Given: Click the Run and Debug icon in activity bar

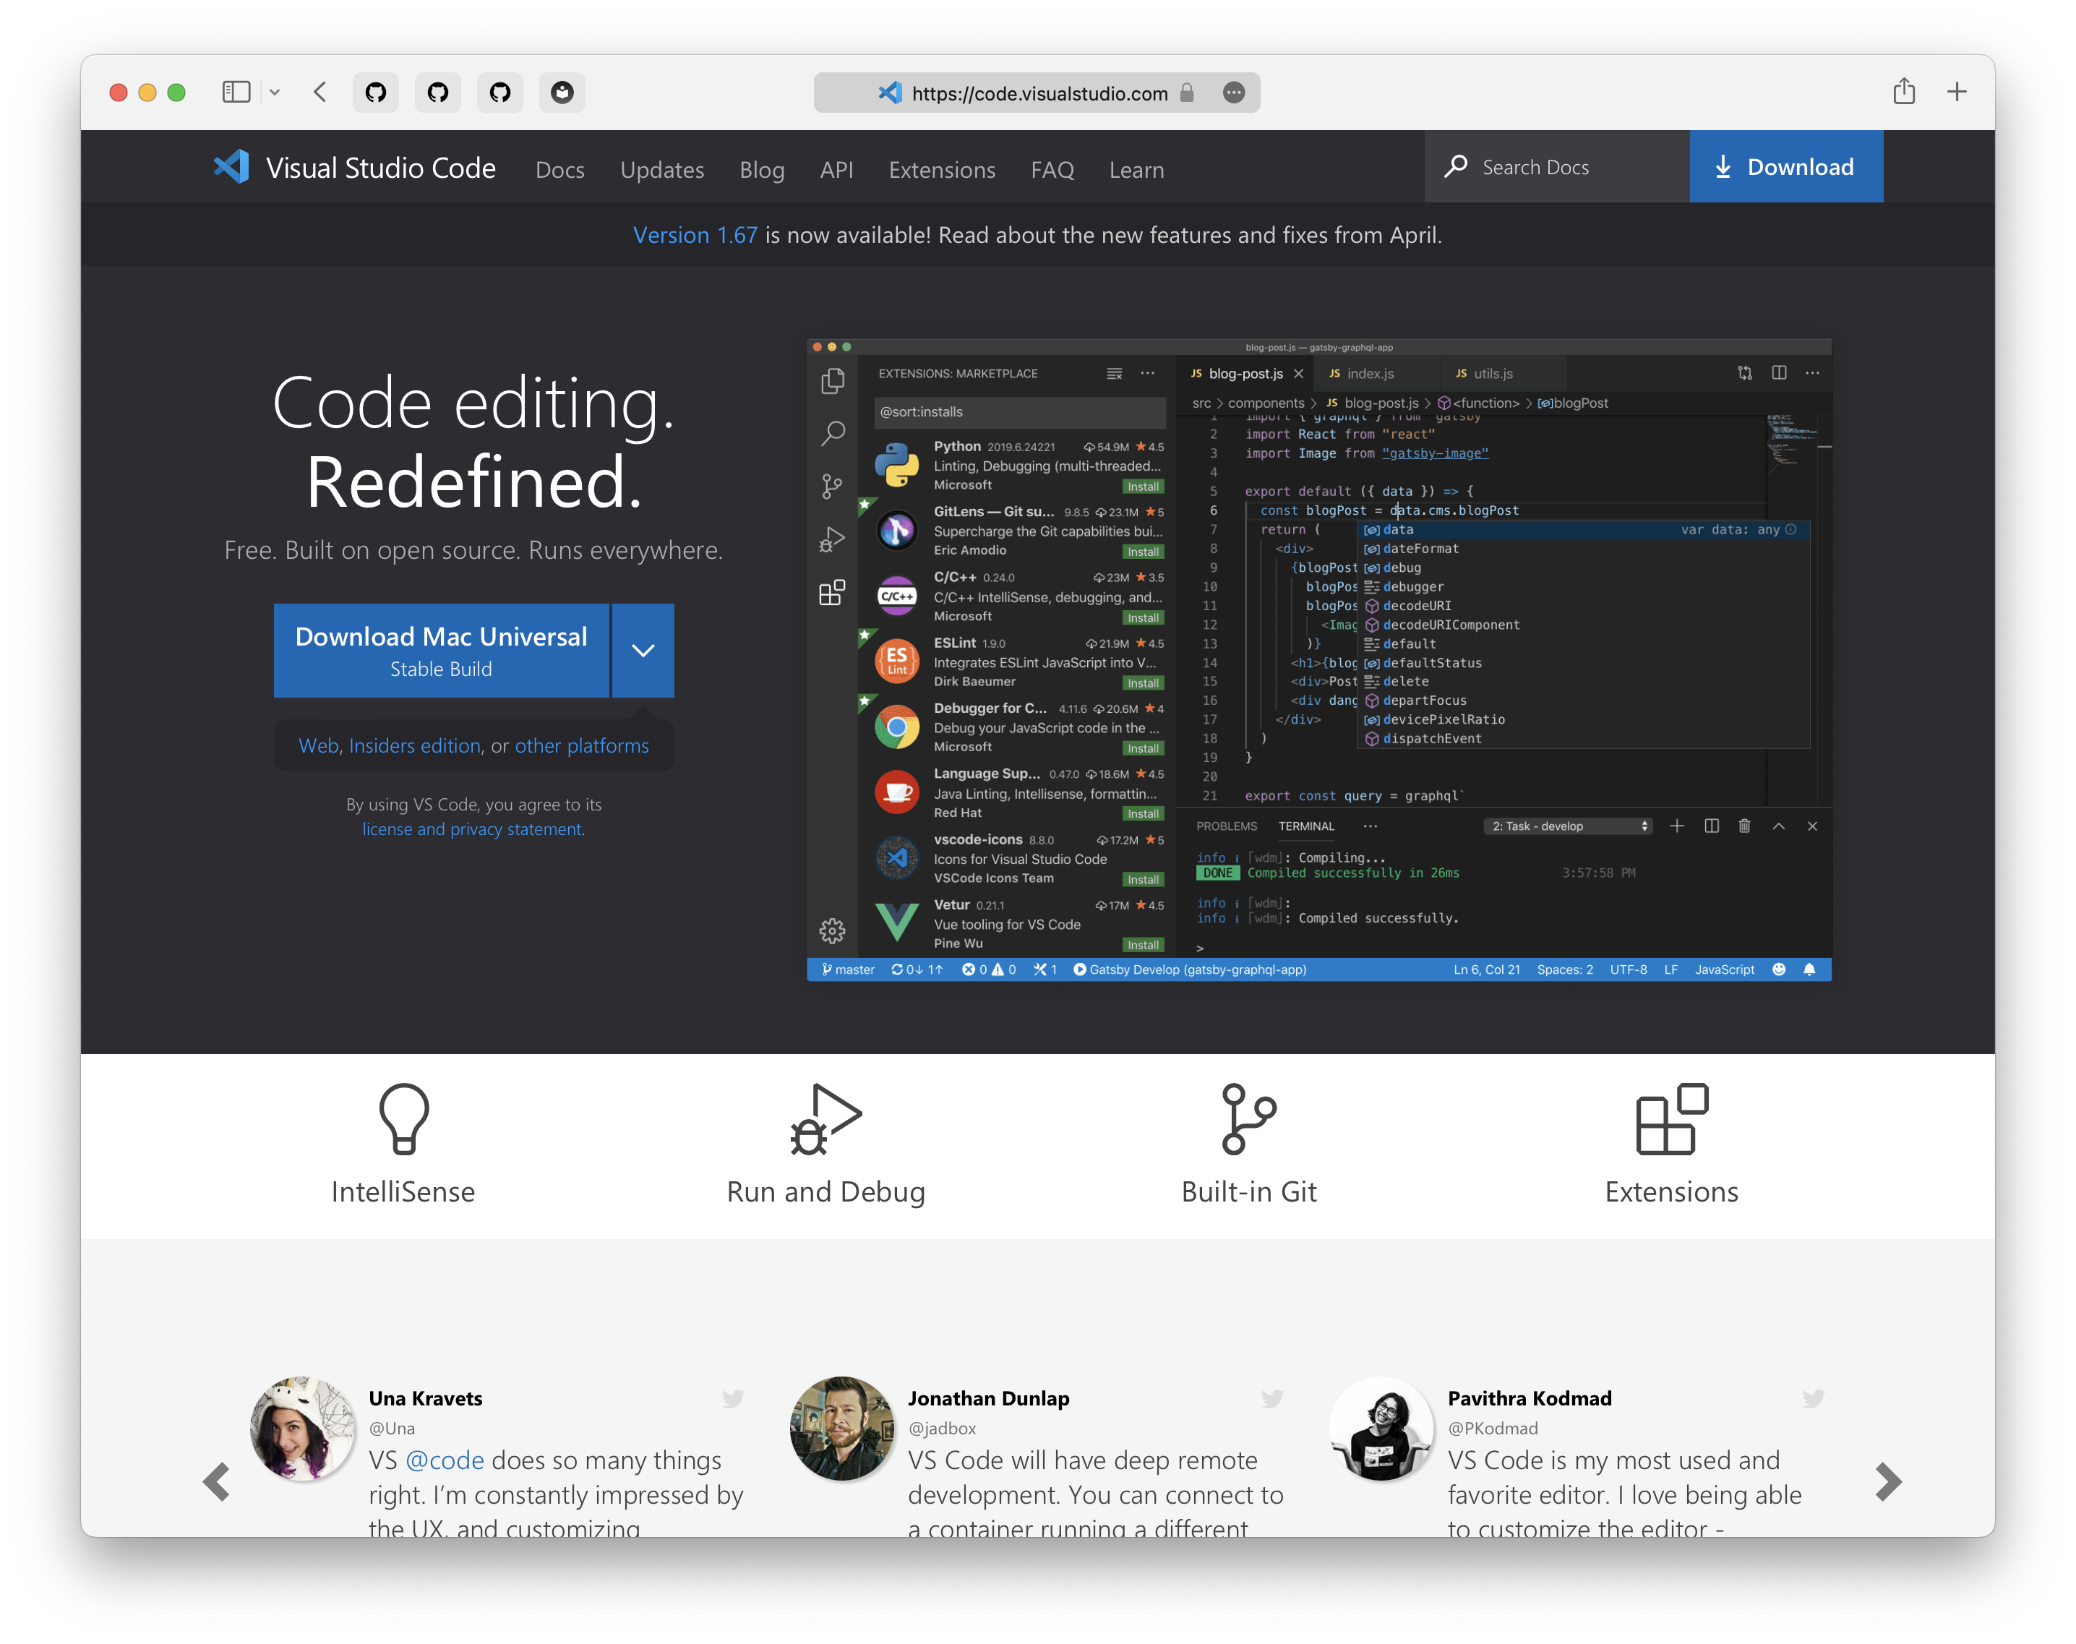Looking at the screenshot, I should 831,540.
